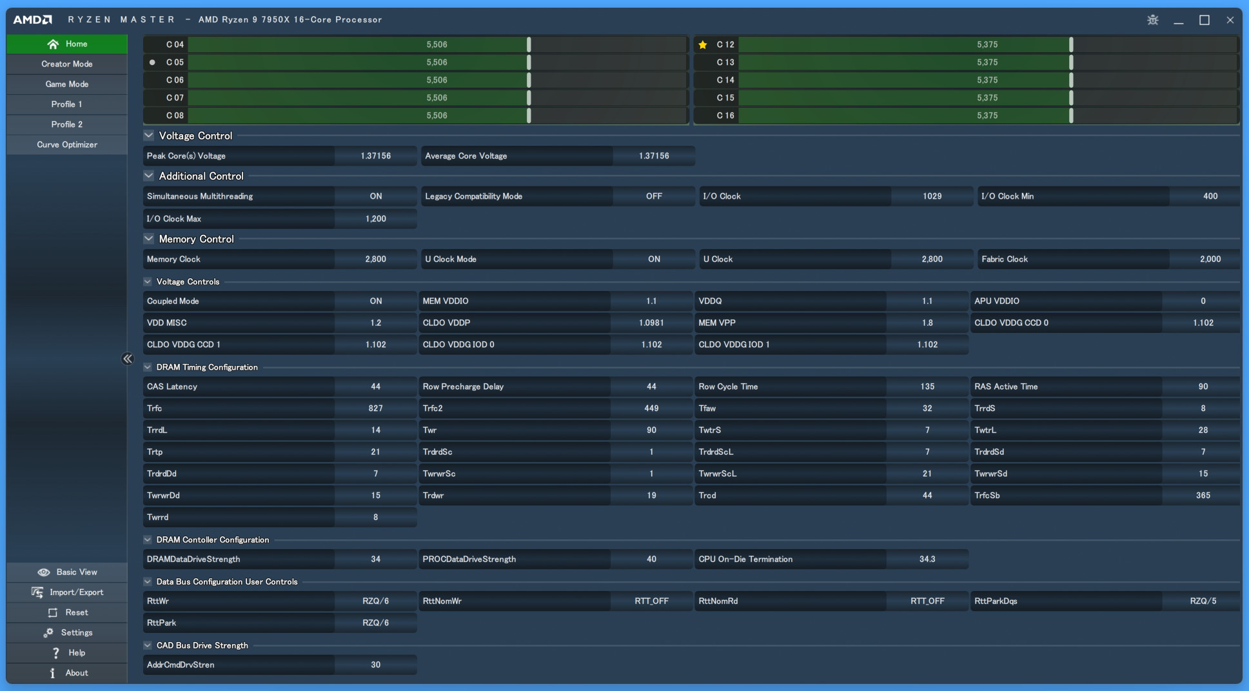Click the Basic View eye icon
This screenshot has height=691, width=1249.
[44, 572]
